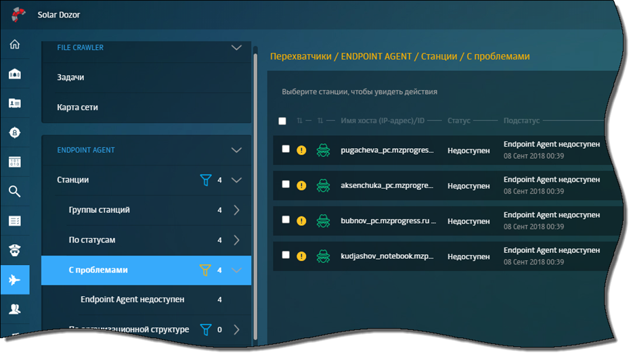
Task: Click Перехватчики in the breadcrumb
Action: (301, 57)
